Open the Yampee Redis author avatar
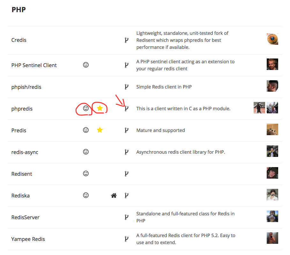The width and height of the screenshot is (290, 255). point(272,238)
